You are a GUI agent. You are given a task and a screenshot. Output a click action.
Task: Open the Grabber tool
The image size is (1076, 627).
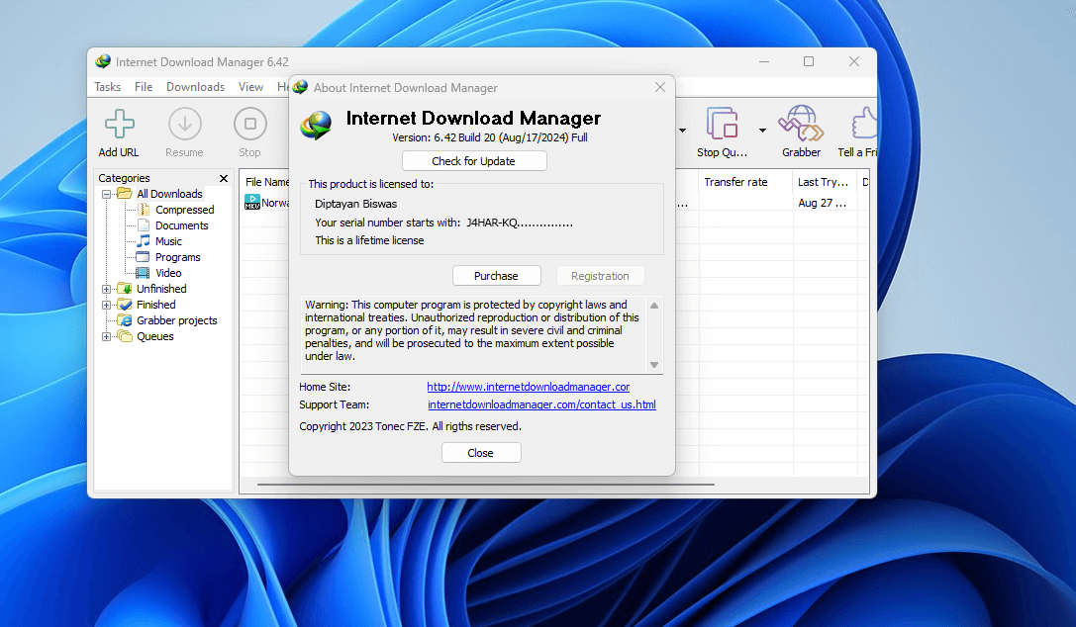pos(801,125)
